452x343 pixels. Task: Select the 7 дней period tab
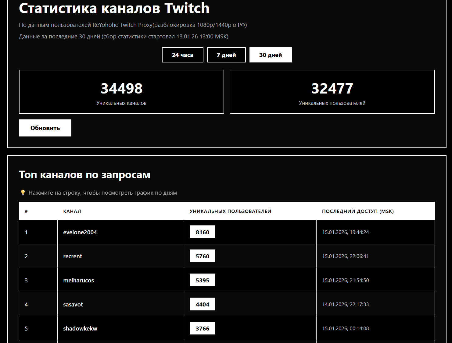226,55
